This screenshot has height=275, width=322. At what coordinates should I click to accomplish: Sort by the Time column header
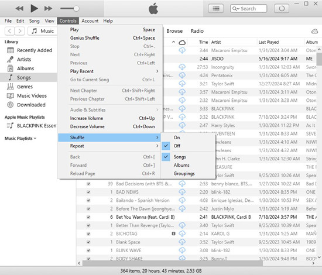click(x=203, y=42)
